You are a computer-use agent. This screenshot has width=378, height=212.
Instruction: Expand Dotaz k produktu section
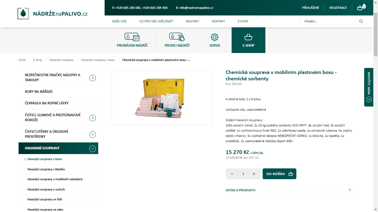(x=290, y=190)
